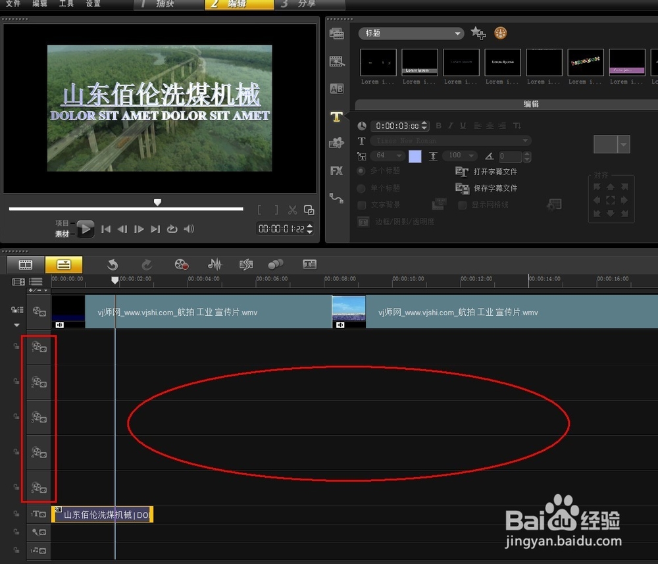The image size is (658, 564).
Task: Open the 边框/阴影/透明度 settings
Action: click(396, 222)
